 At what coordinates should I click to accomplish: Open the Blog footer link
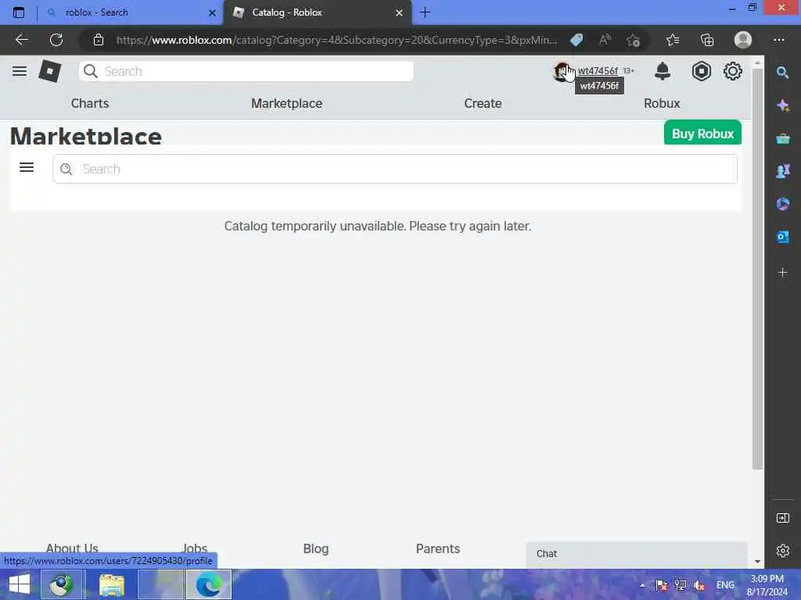pyautogui.click(x=316, y=548)
